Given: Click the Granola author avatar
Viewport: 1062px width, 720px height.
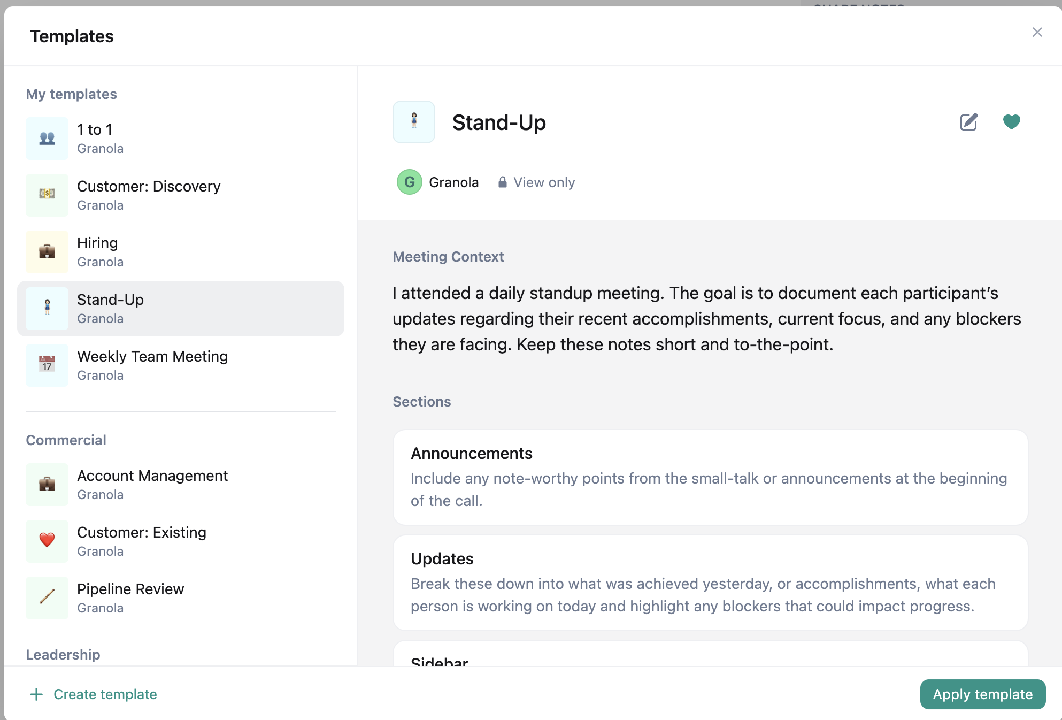Looking at the screenshot, I should pos(410,182).
